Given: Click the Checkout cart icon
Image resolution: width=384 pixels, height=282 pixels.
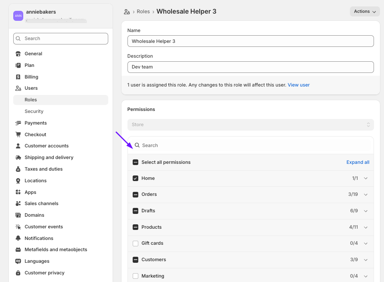Looking at the screenshot, I should [x=18, y=135].
